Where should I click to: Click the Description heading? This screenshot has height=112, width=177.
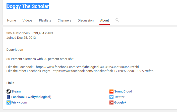pyautogui.click(x=15, y=50)
